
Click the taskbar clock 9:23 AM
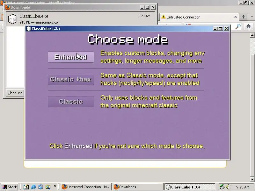pyautogui.click(x=243, y=187)
